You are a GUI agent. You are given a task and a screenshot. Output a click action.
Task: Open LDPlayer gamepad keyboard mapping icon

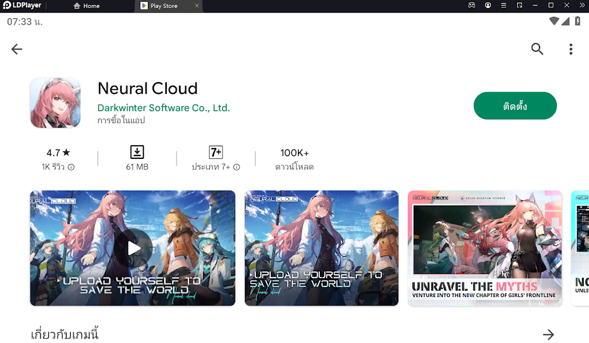pyautogui.click(x=472, y=5)
